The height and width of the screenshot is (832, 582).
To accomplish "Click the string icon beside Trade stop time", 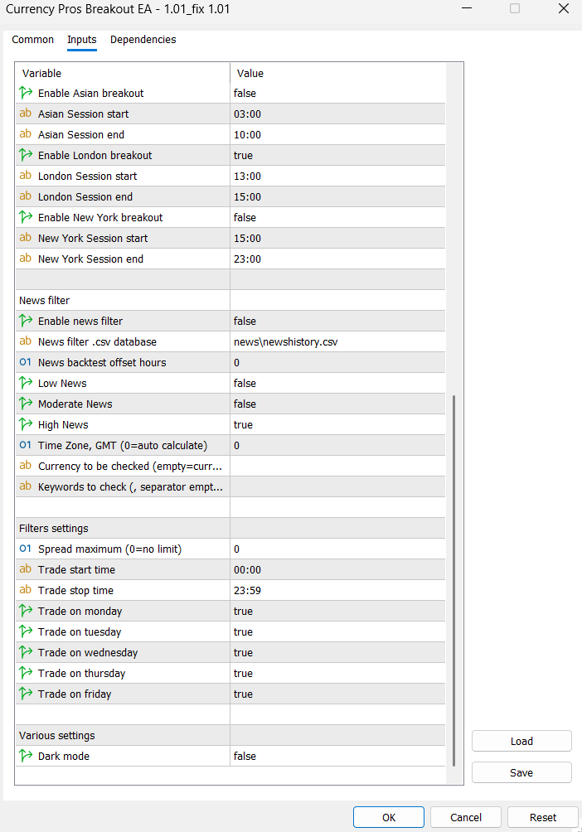I will [x=26, y=590].
